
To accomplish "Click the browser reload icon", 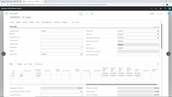I will tap(8, 5).
